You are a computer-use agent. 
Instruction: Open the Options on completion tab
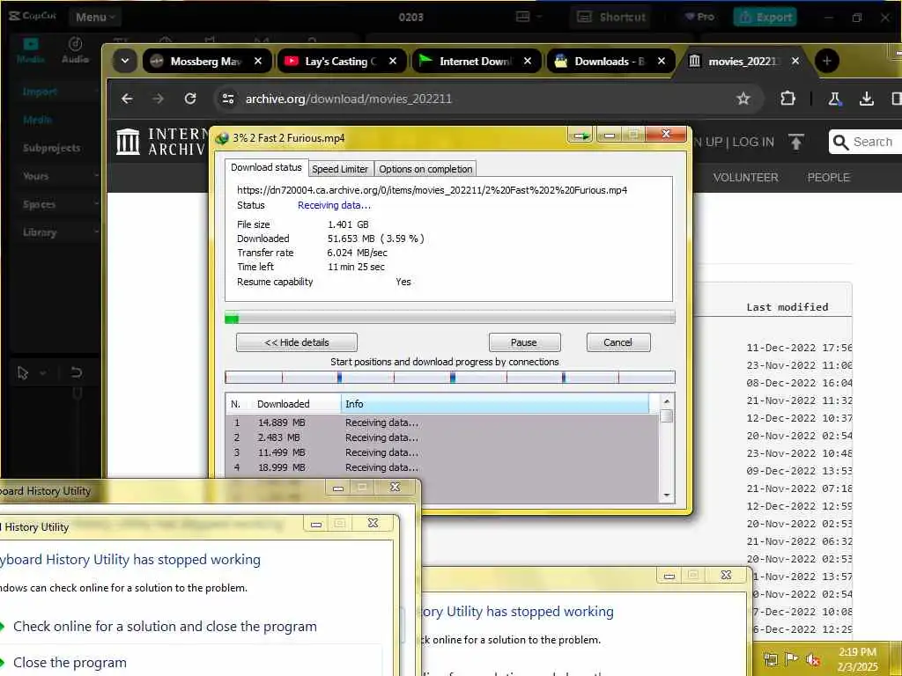click(425, 169)
